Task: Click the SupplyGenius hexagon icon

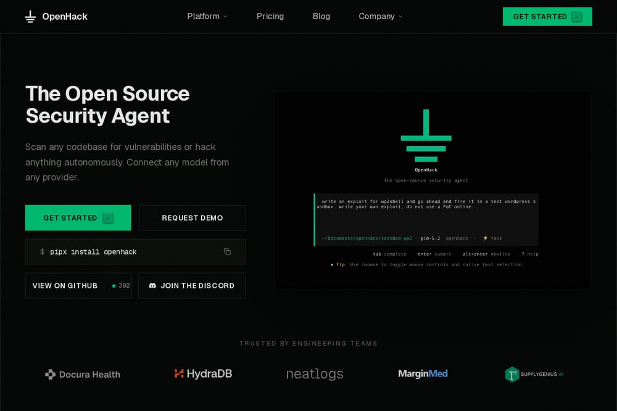Action: point(512,375)
